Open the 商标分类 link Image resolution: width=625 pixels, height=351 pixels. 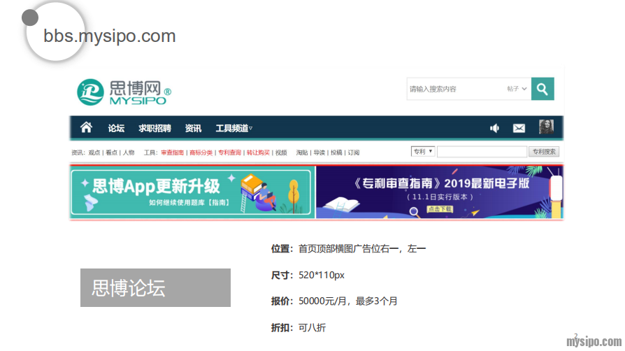tap(201, 152)
